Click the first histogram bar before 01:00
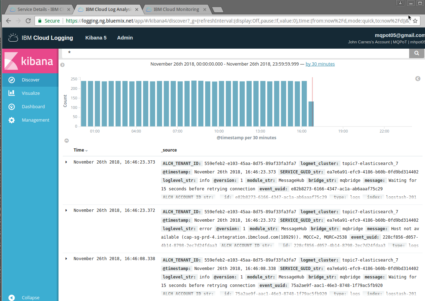Image resolution: width=425 pixels, height=301 pixels. 84,104
